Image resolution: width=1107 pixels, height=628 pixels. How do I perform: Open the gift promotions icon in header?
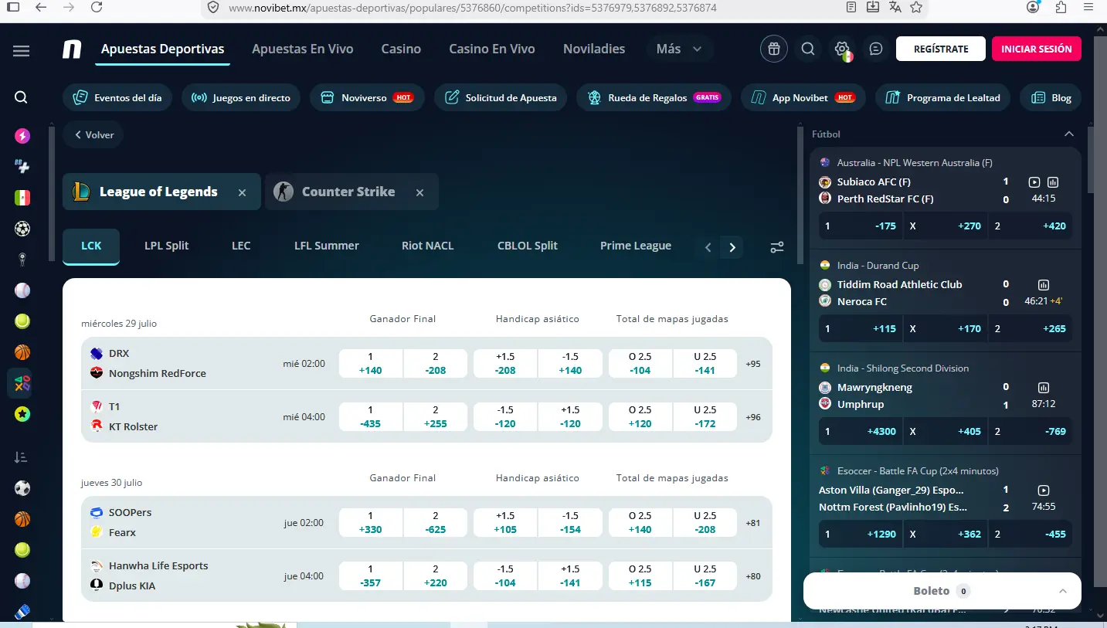tap(773, 49)
